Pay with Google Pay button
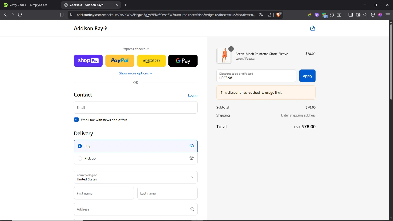The image size is (393, 221). click(x=183, y=60)
